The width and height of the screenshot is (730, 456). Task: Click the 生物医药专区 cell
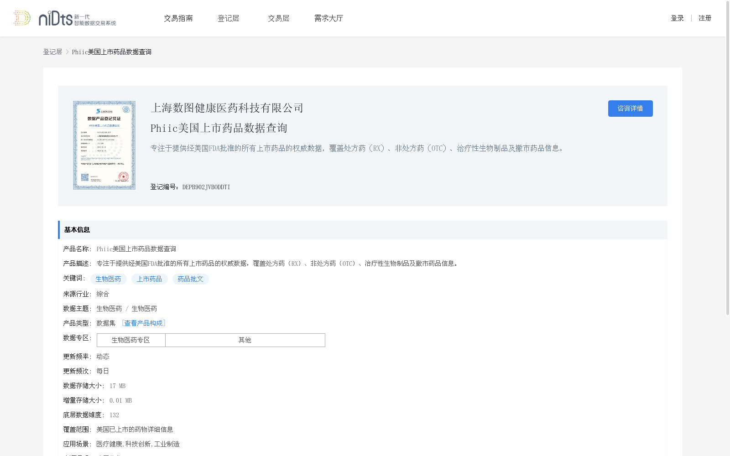(131, 340)
